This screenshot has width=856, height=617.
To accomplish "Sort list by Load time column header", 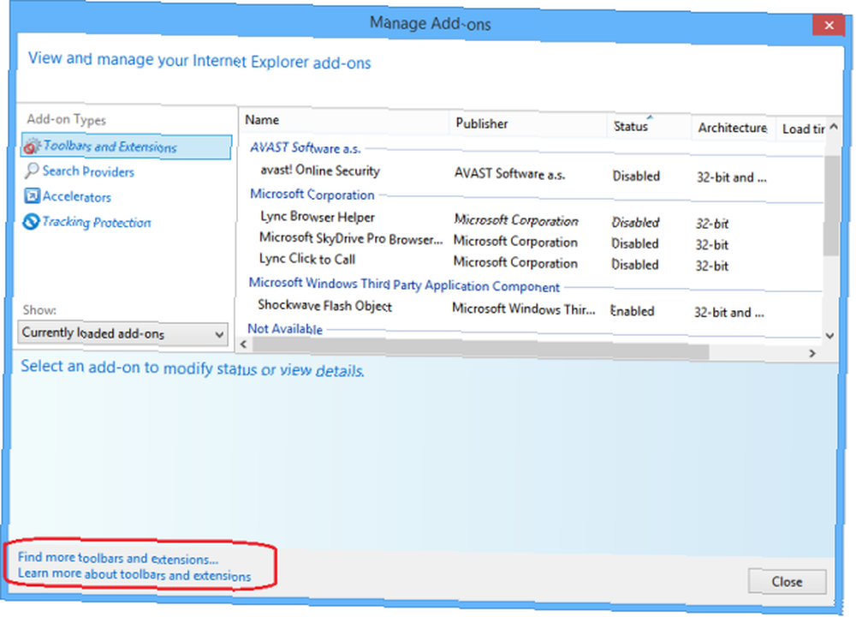I will tap(803, 129).
